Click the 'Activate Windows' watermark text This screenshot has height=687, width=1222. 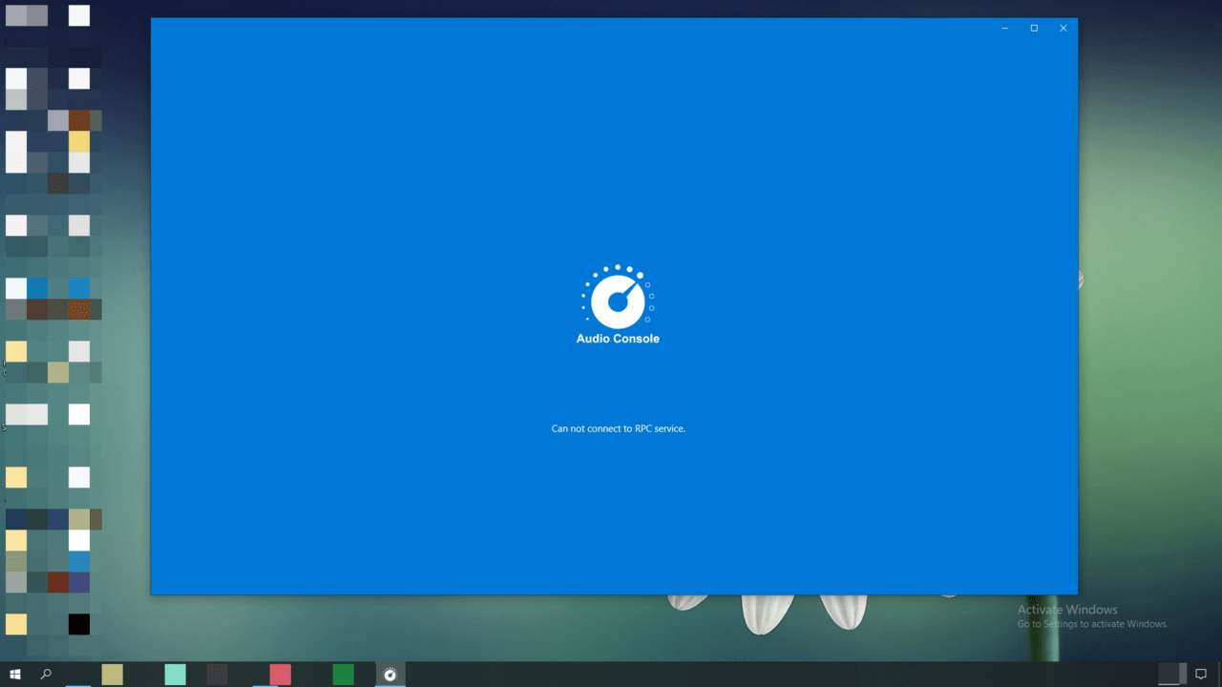pos(1066,610)
